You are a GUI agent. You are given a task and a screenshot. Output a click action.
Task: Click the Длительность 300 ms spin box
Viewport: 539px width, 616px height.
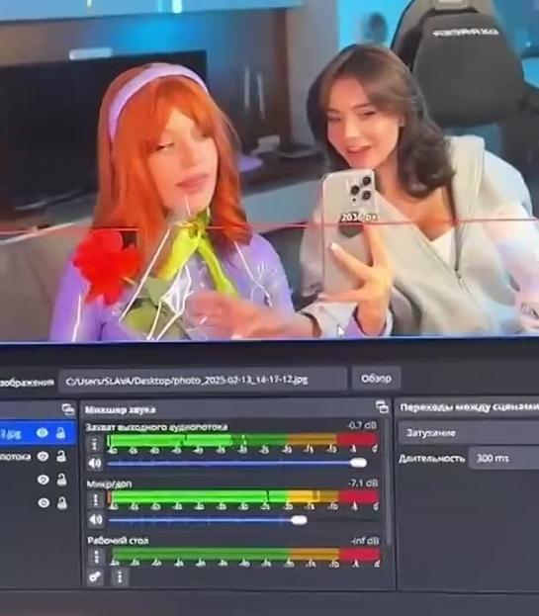click(x=504, y=458)
